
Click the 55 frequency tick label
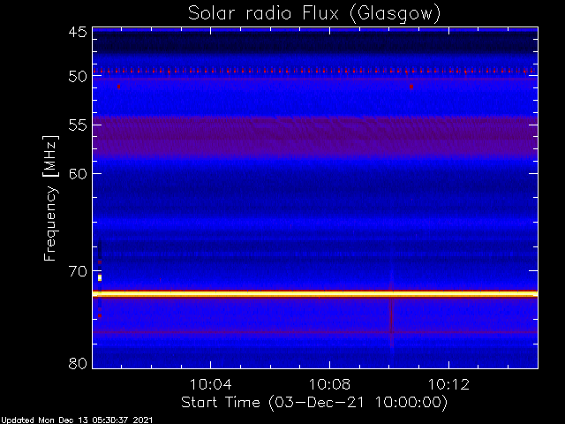click(78, 125)
